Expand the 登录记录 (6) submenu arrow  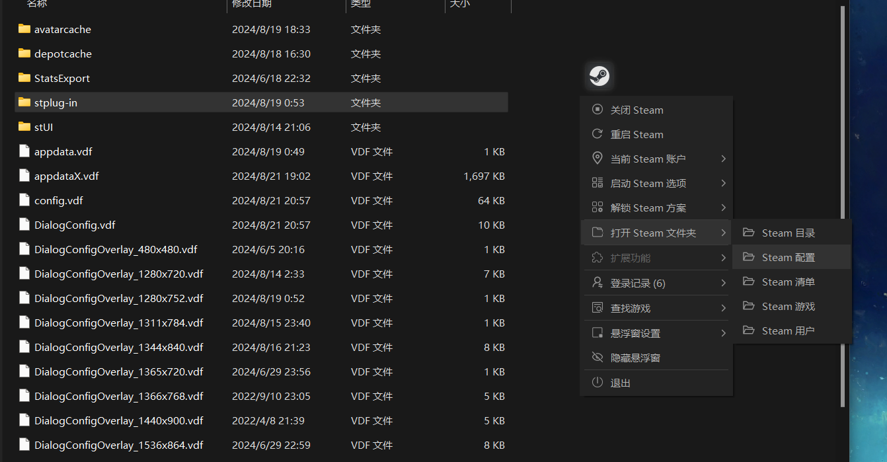pyautogui.click(x=724, y=283)
